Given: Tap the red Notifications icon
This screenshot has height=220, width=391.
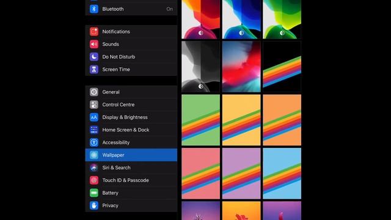Looking at the screenshot, I should point(94,32).
